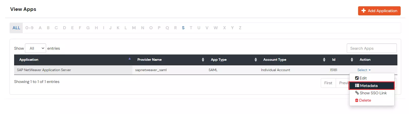
Task: Focus the Search Apps field
Action: pos(372,48)
